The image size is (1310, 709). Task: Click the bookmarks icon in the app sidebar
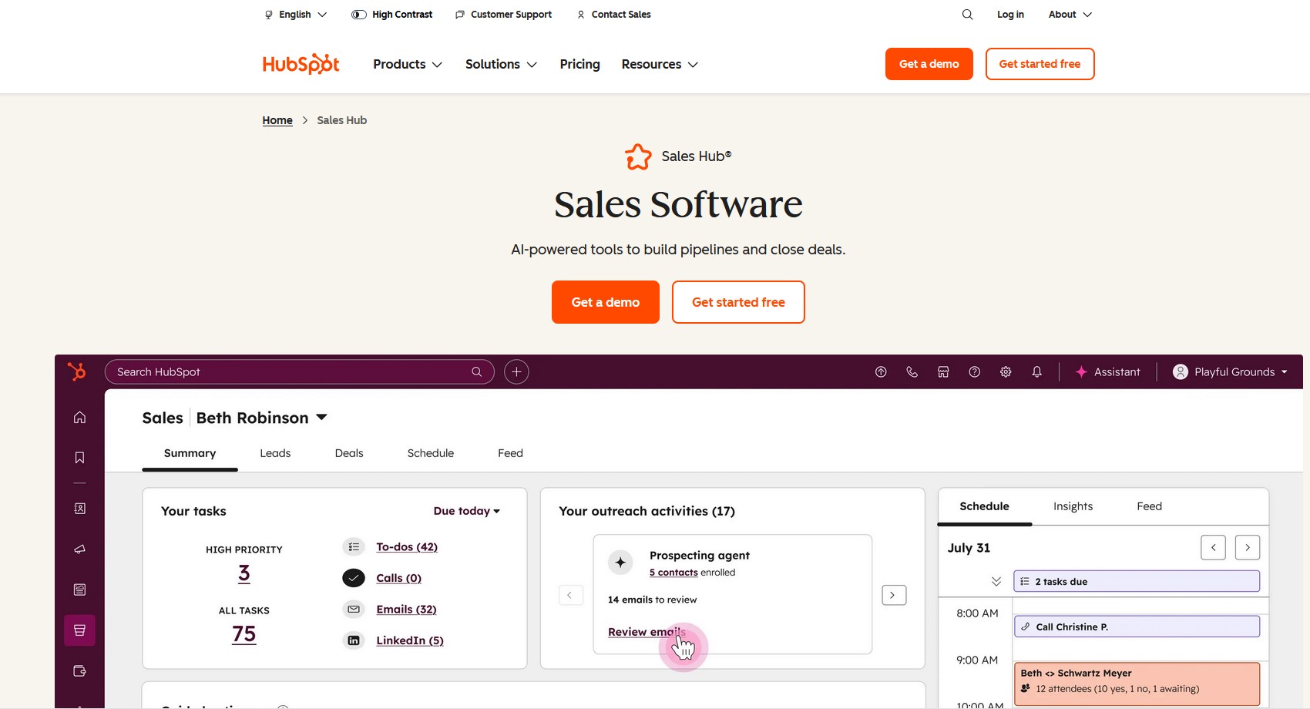[x=79, y=458]
